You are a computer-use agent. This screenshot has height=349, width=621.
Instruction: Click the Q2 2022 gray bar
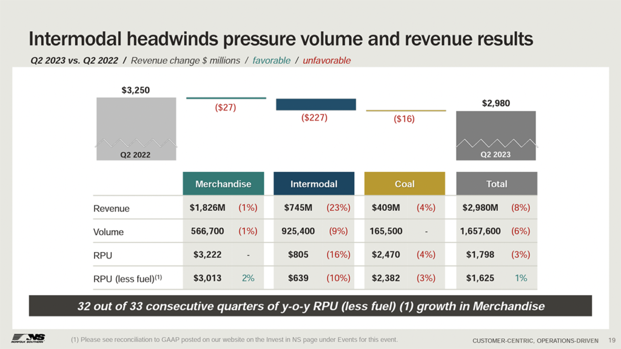point(136,128)
